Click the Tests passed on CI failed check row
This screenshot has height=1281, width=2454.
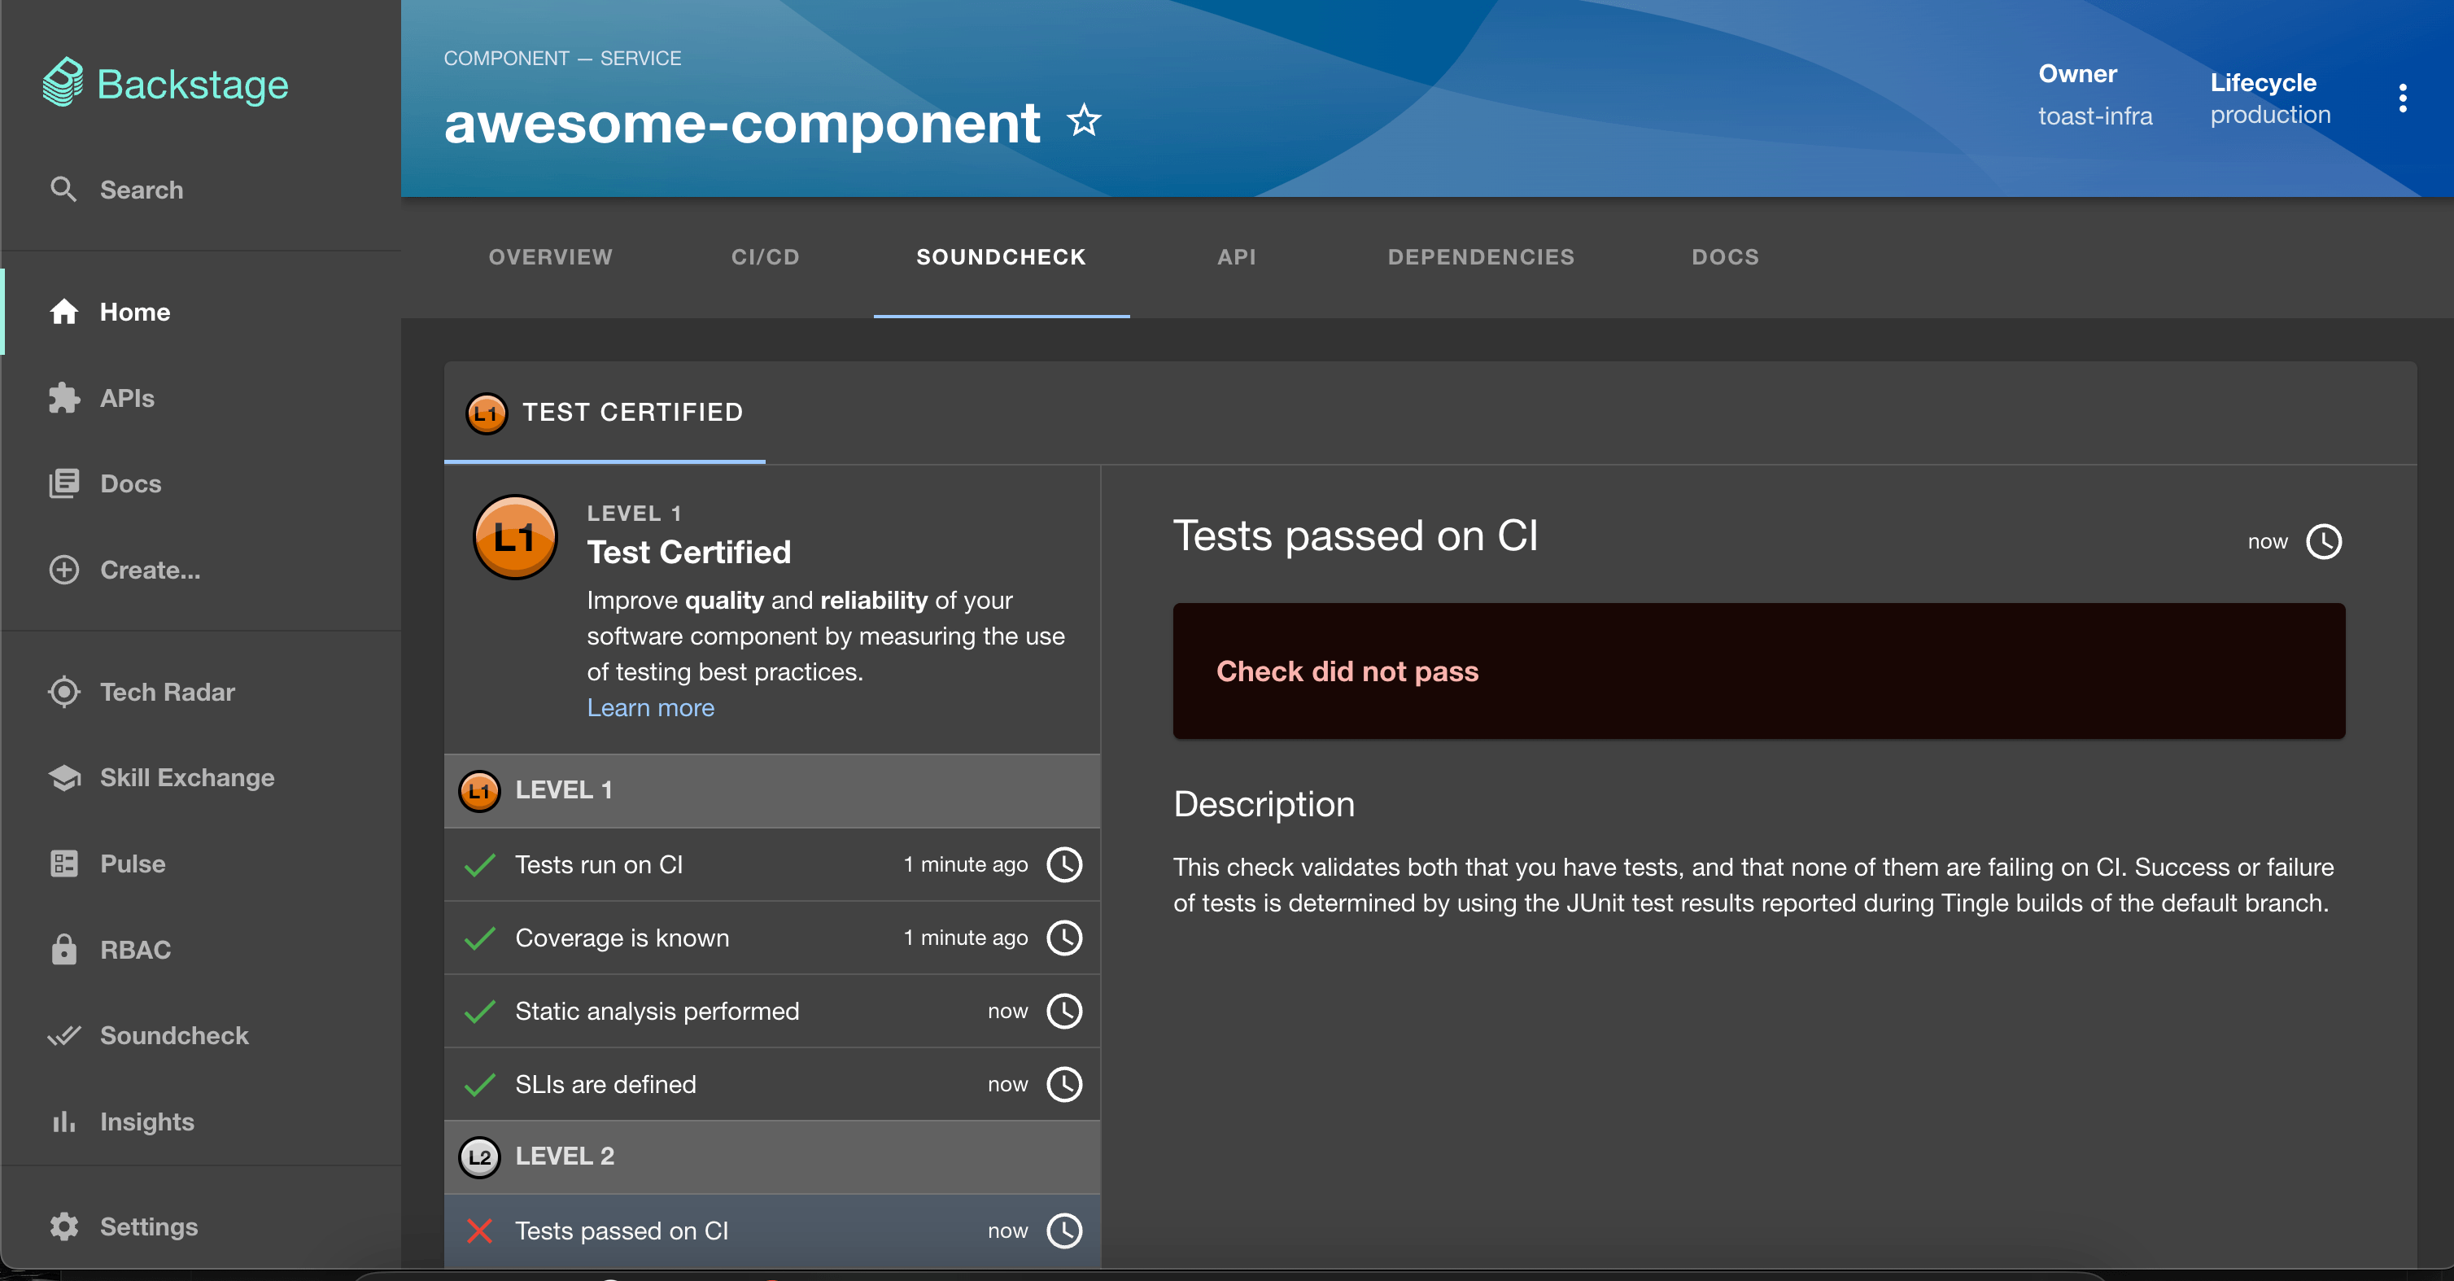[x=771, y=1229]
